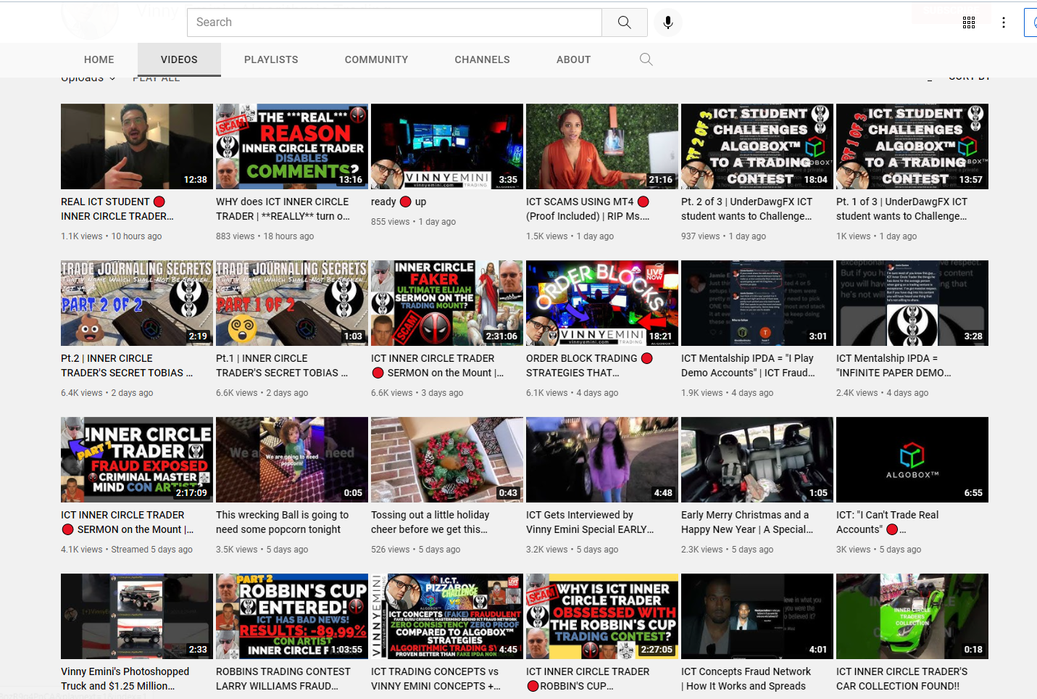Play the 3:35 'ready up' thumbnail
The image size is (1037, 699).
pyautogui.click(x=447, y=146)
